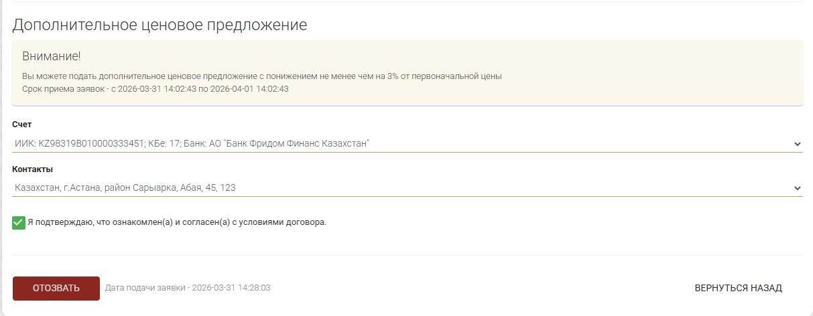The width and height of the screenshot is (813, 316).
Task: Open the Счет bank account select field
Action: [402, 144]
